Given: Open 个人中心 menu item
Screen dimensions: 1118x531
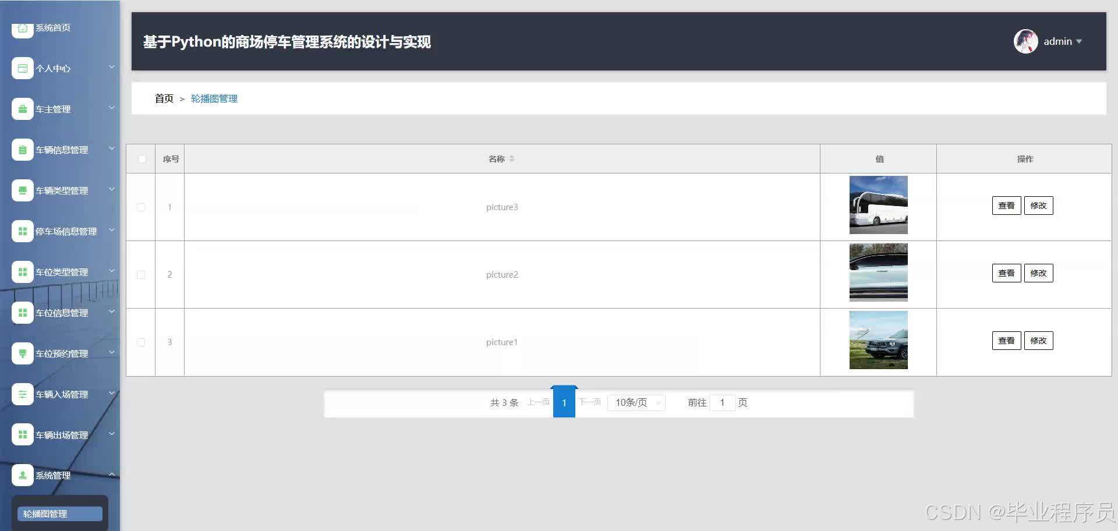Looking at the screenshot, I should pos(53,68).
